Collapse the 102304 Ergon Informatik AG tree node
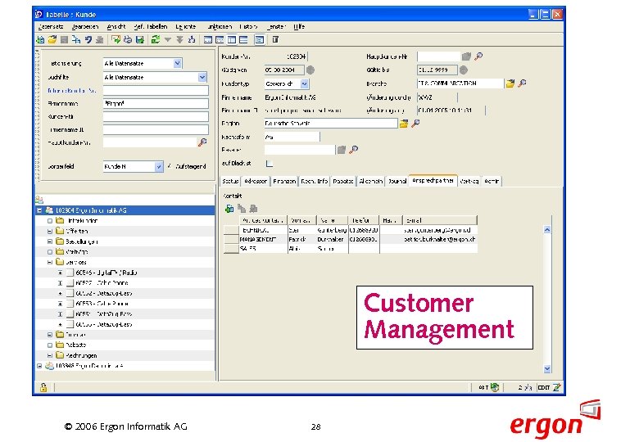This screenshot has width=639, height=442. coord(39,210)
